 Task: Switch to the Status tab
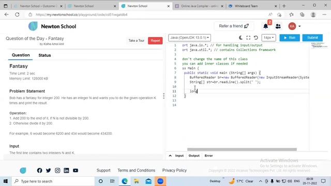(44, 55)
